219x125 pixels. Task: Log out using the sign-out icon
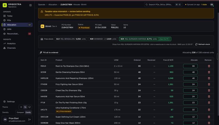(29, 119)
